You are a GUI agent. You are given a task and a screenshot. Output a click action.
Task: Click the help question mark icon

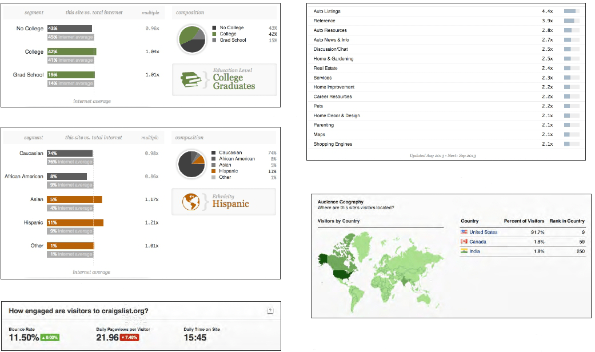coord(270,310)
